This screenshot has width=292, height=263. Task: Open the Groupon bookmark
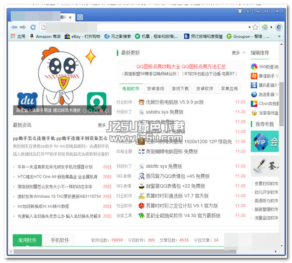pos(248,36)
